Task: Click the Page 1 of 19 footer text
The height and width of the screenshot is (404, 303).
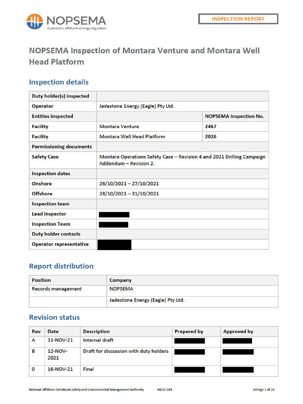Action: click(264, 389)
